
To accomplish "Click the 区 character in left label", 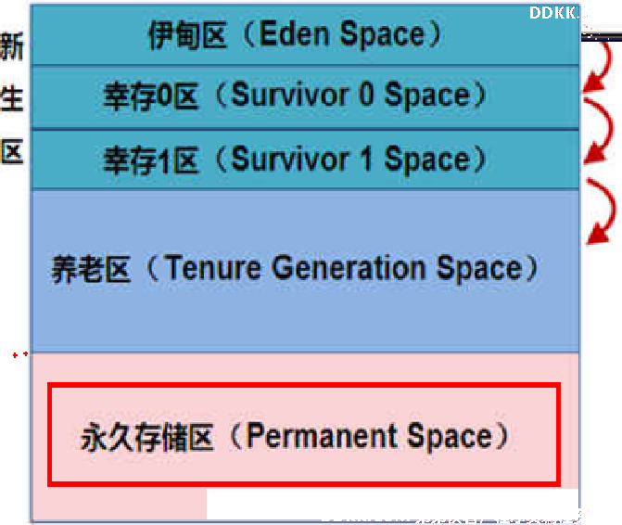I will (x=12, y=151).
